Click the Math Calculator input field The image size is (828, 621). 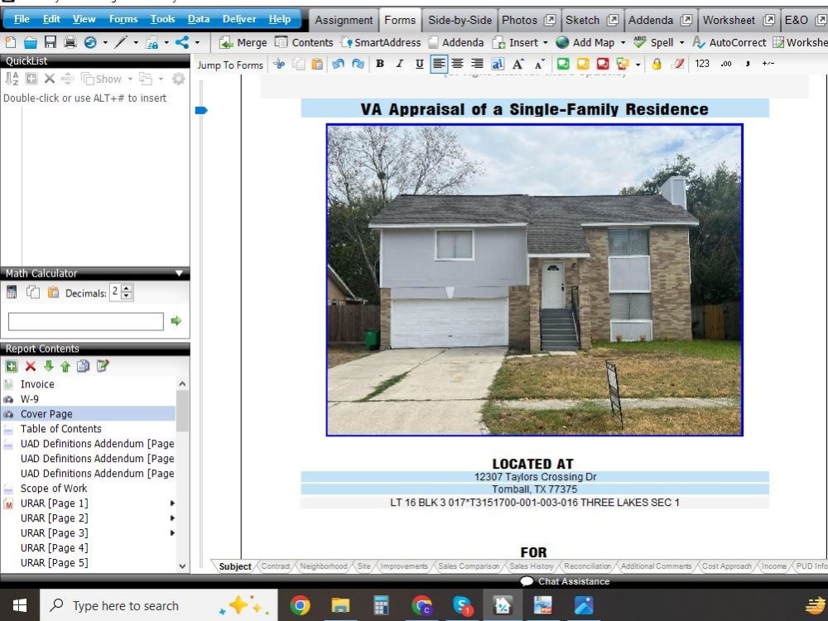(86, 321)
